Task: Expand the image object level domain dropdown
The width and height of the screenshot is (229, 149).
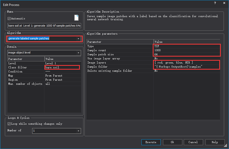Action: (x=78, y=53)
